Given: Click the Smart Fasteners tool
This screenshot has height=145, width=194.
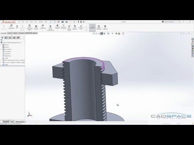Looking at the screenshot, I should pyautogui.click(x=36, y=27).
